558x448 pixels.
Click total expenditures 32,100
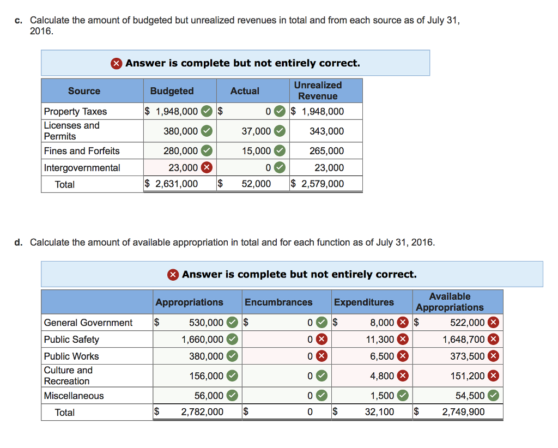[x=379, y=411]
